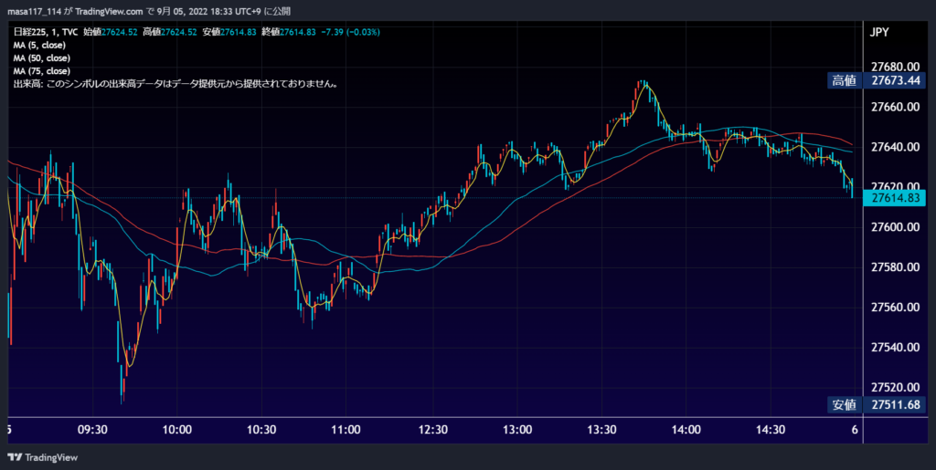
Task: Open the TradingView.com link in the header
Action: [108, 11]
